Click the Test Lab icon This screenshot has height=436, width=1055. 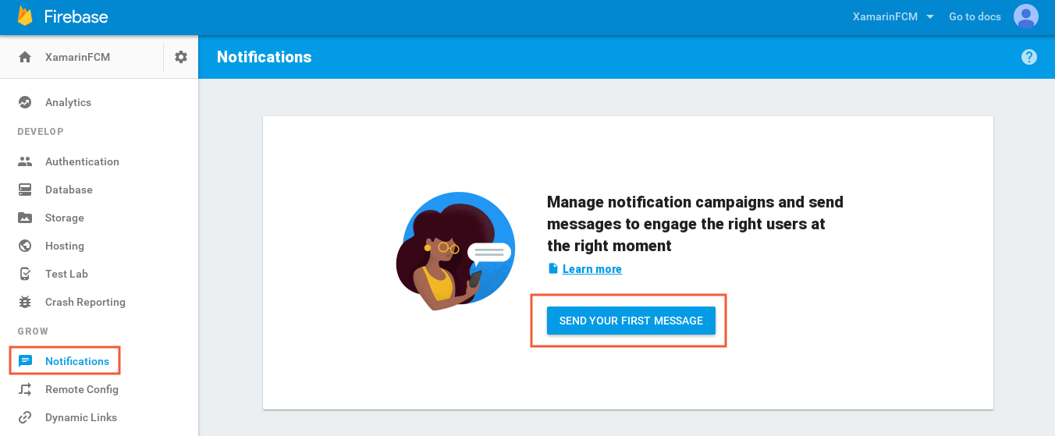[25, 274]
